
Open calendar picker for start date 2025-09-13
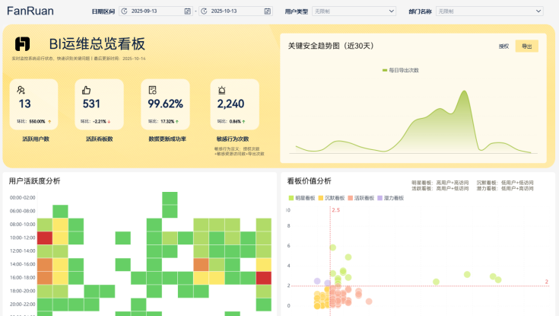(187, 11)
